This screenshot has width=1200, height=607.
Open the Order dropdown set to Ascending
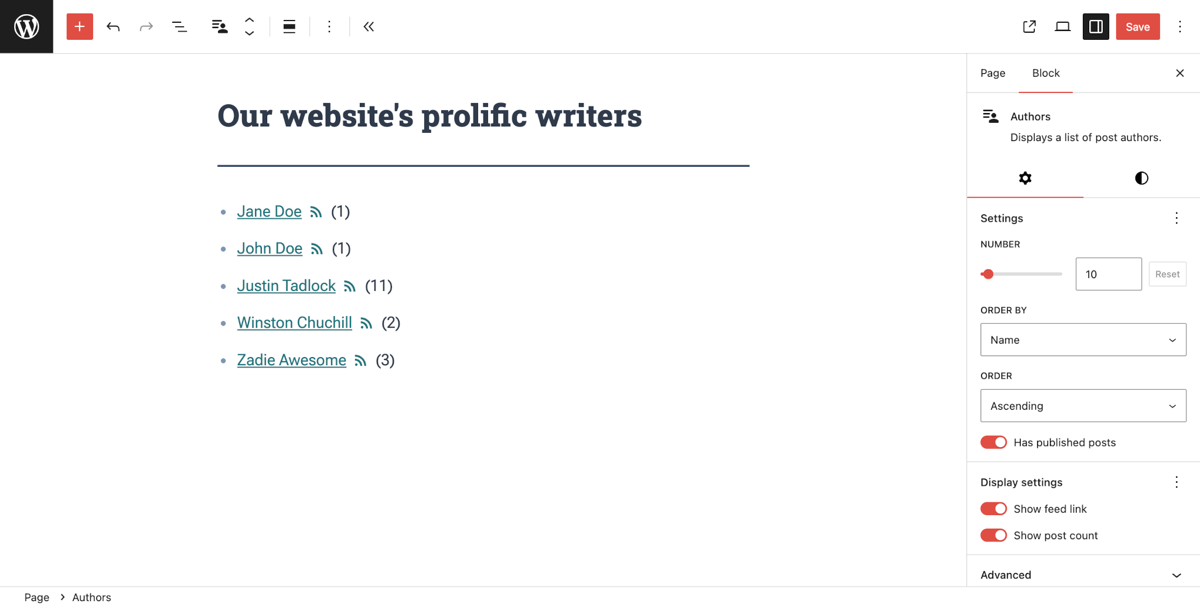pos(1083,406)
